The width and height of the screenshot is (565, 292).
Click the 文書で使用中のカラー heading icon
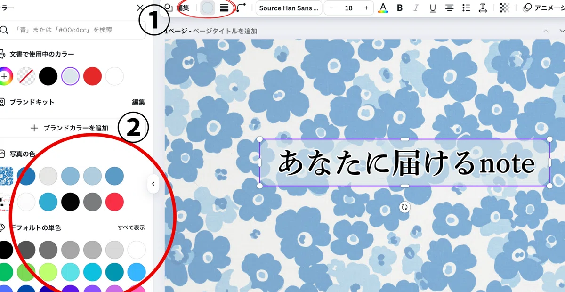2,55
